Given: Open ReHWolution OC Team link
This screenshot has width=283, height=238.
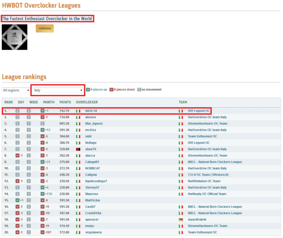Looking at the screenshot, I should pyautogui.click(x=204, y=181).
